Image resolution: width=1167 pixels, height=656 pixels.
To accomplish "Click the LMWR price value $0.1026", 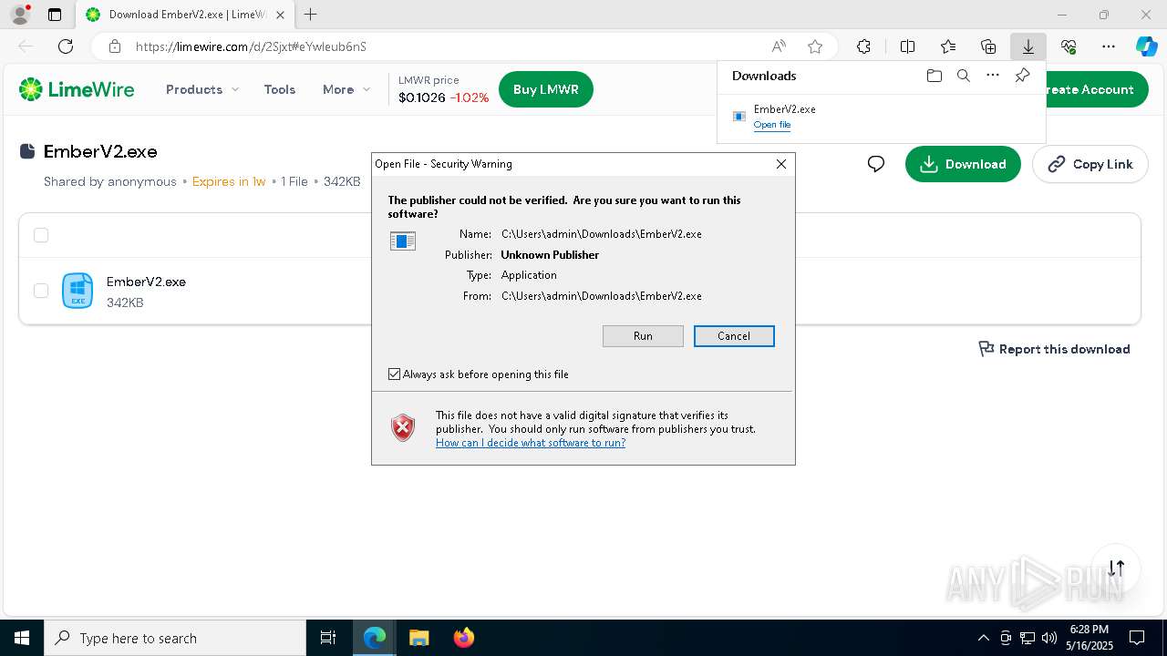I will (422, 97).
